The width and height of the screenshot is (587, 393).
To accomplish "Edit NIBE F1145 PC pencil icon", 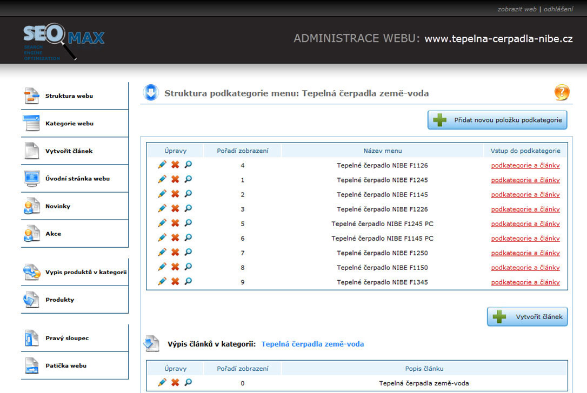I will pyautogui.click(x=162, y=238).
